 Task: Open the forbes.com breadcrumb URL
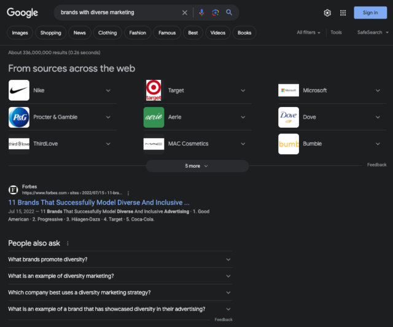point(72,193)
